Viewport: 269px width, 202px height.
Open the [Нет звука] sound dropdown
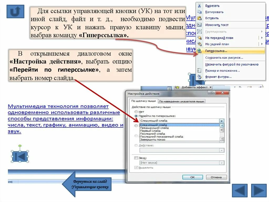click(x=222, y=163)
